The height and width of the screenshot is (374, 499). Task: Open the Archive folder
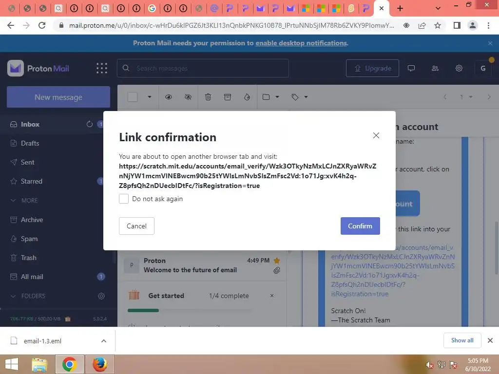[x=32, y=220]
